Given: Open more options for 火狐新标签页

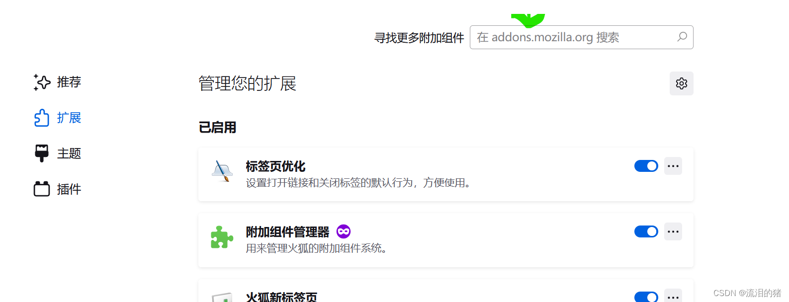Looking at the screenshot, I should pyautogui.click(x=673, y=296).
